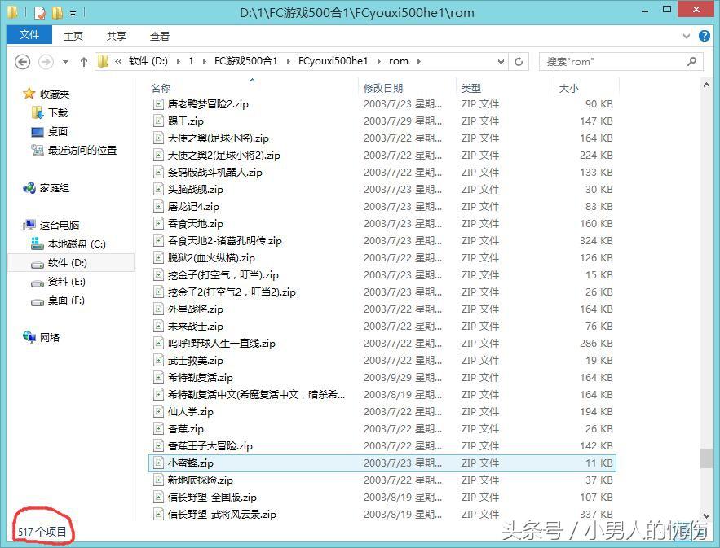Switch to the 查看 tab
Screen dimensions: 720x548
click(160, 36)
